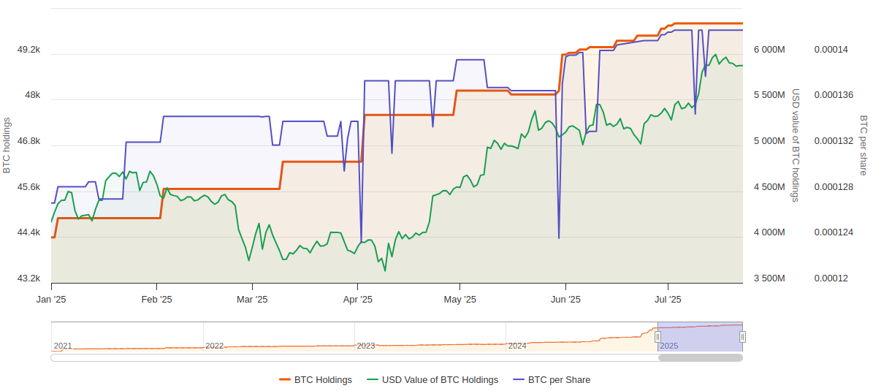
Task: Jump to 2021 in the navigator timeline
Action: [x=64, y=346]
